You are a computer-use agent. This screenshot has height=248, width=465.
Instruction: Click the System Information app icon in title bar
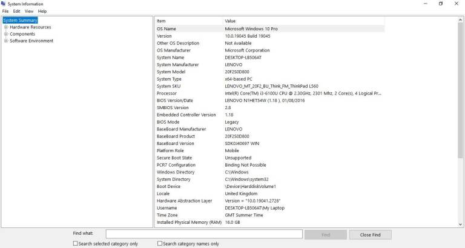[x=3, y=4]
